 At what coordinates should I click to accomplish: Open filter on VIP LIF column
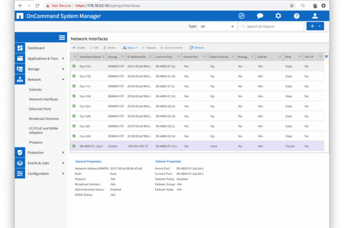(x=320, y=57)
